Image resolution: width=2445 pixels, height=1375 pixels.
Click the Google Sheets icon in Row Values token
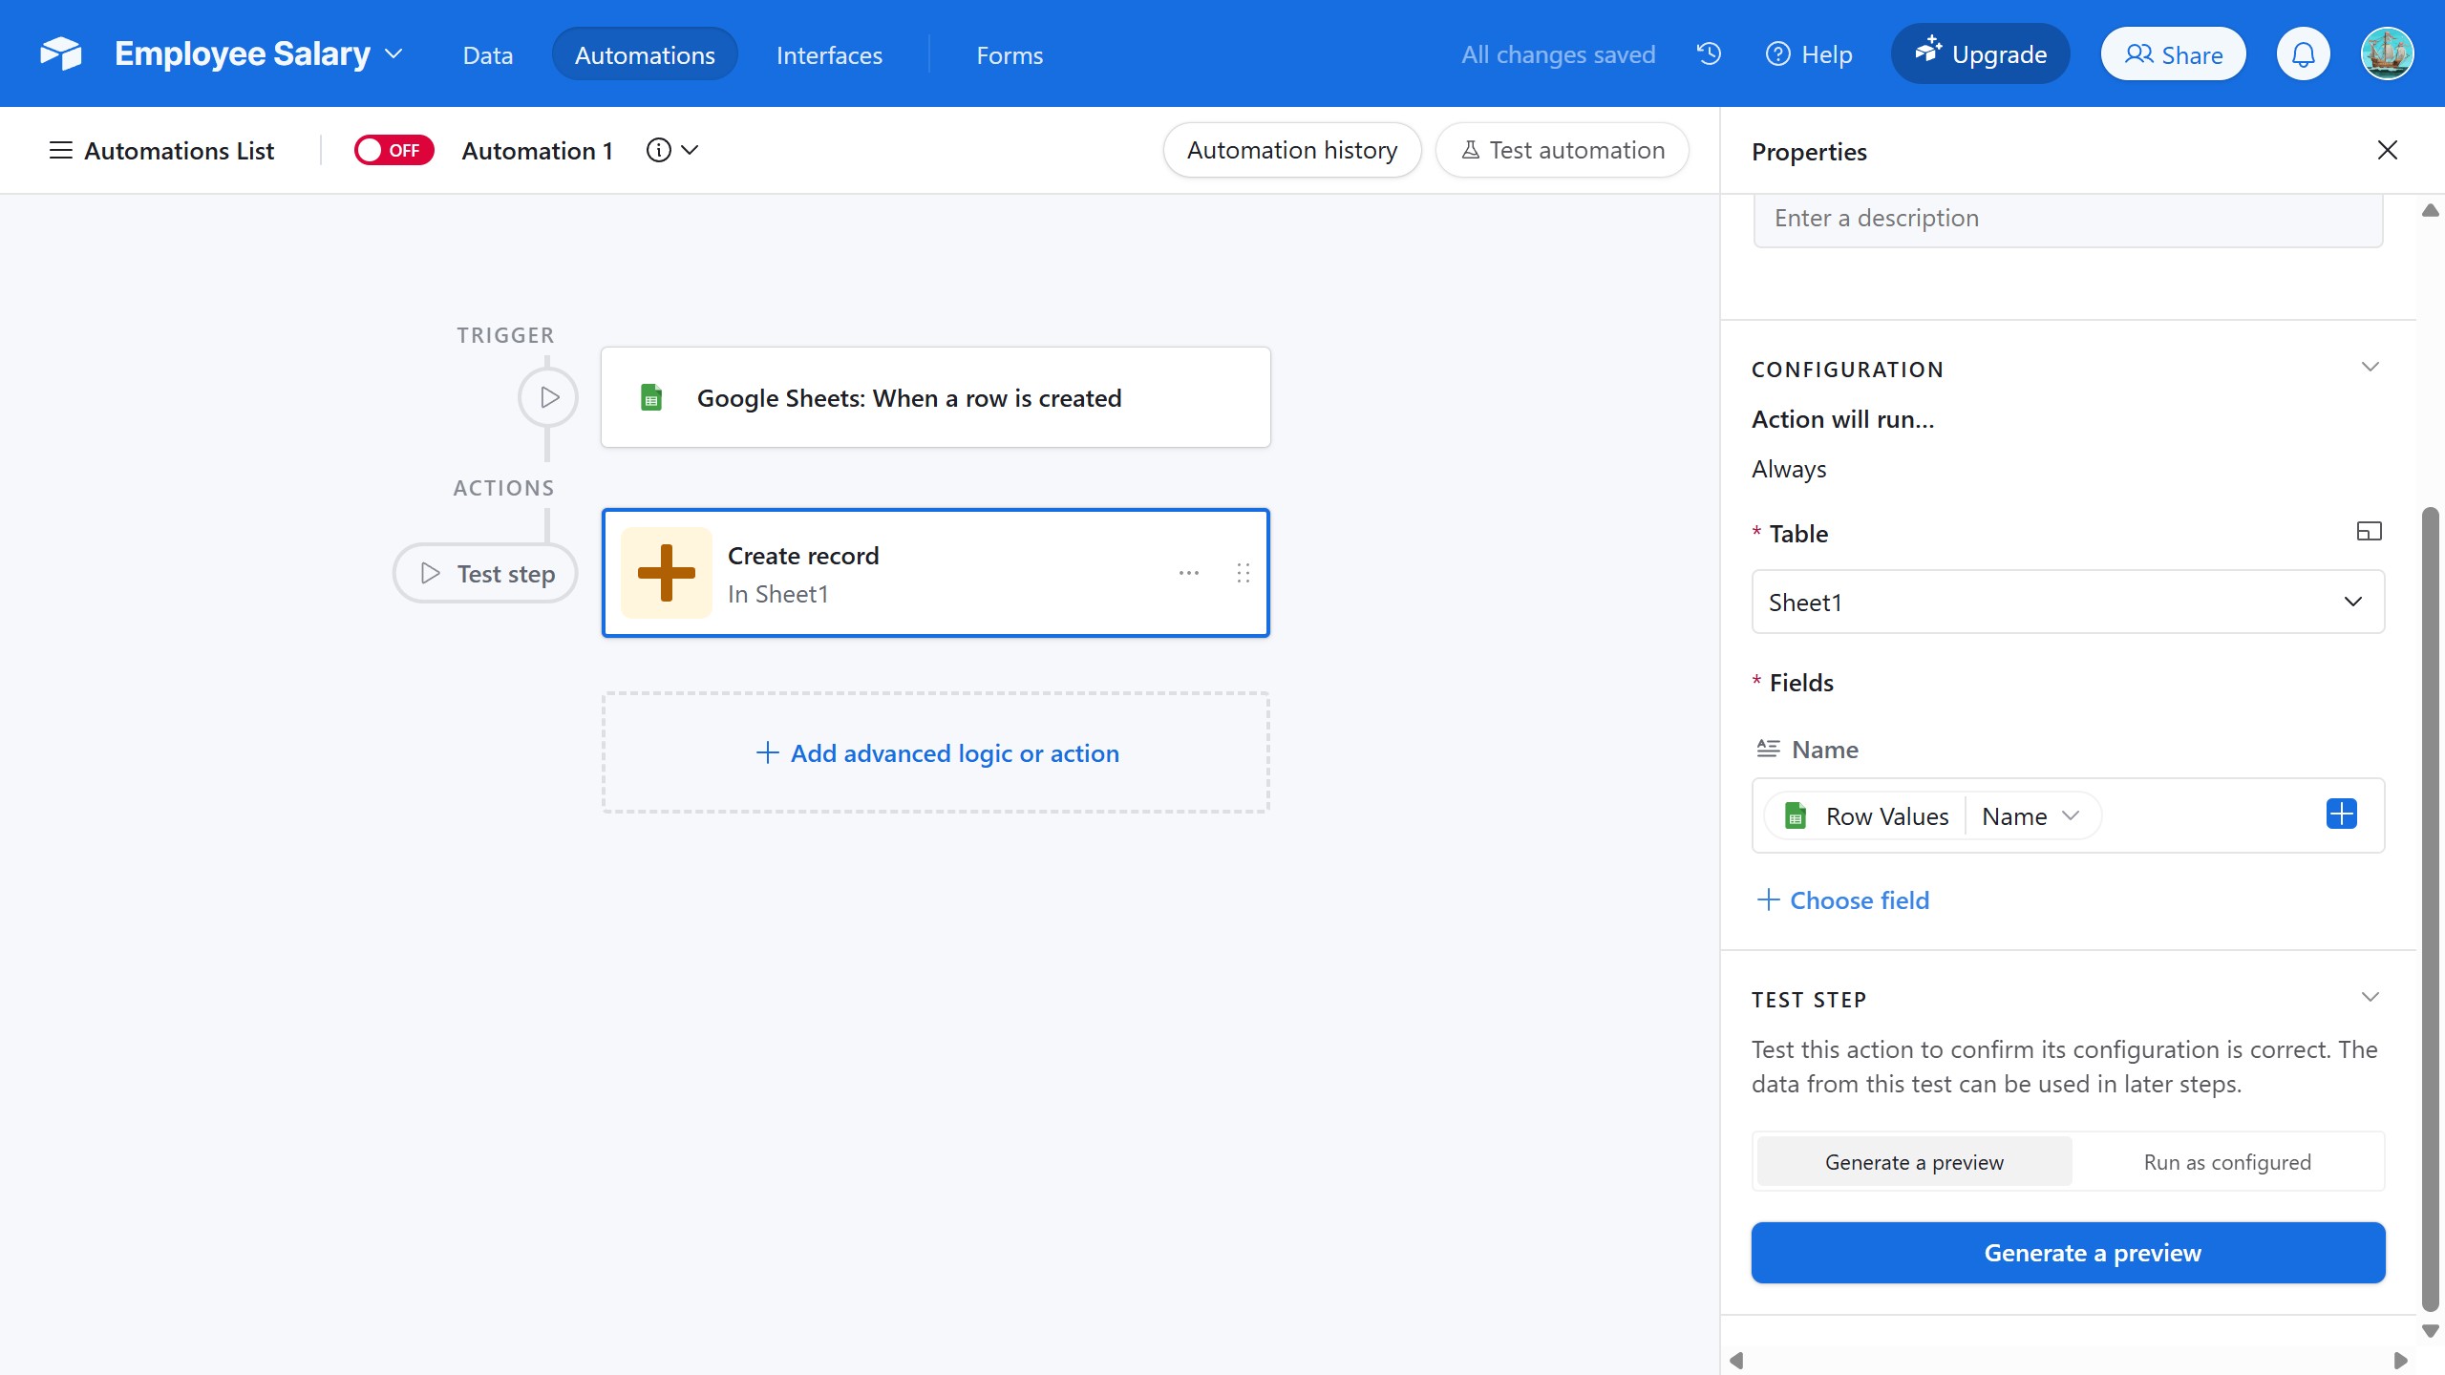(x=1796, y=816)
